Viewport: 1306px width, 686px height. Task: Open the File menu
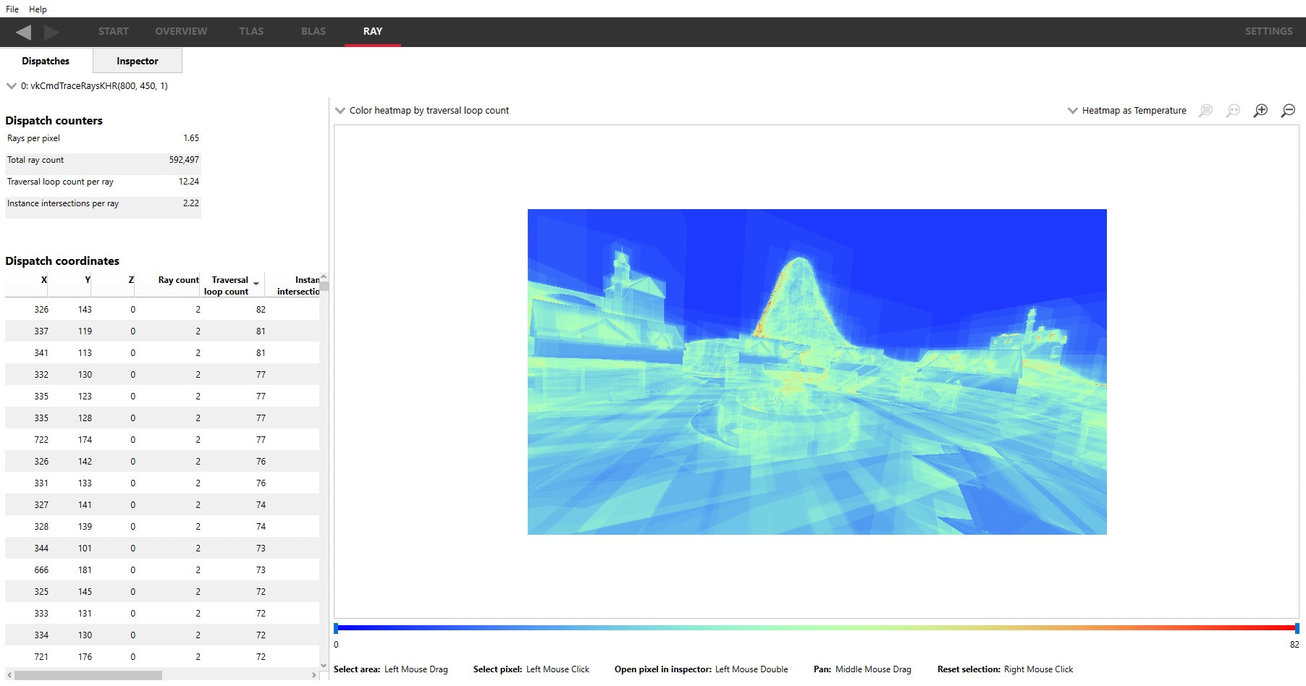(x=12, y=9)
